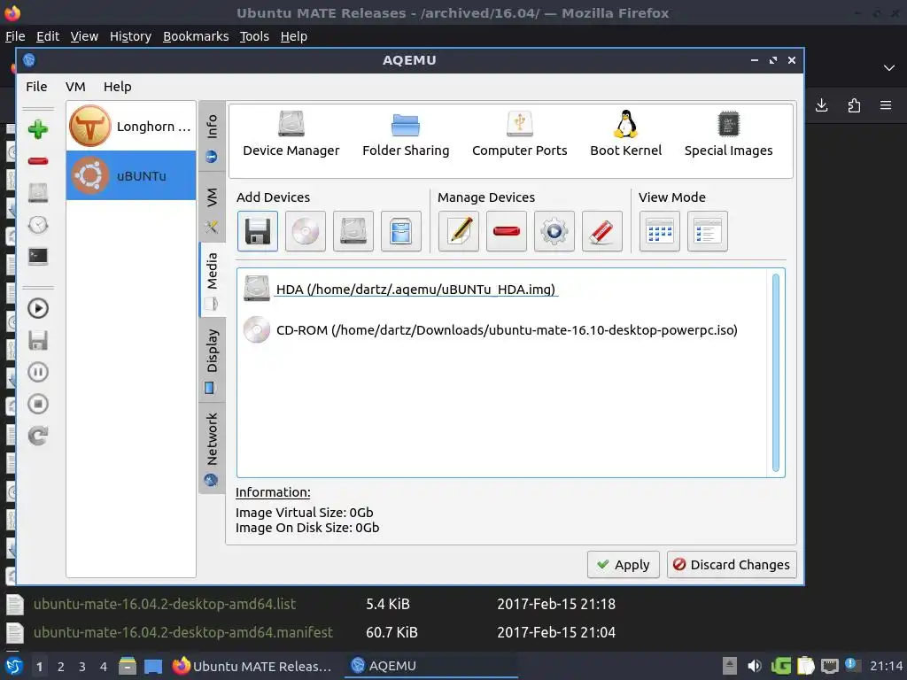
Task: Select the CD-ROM powerpc.iso device
Action: coord(490,329)
